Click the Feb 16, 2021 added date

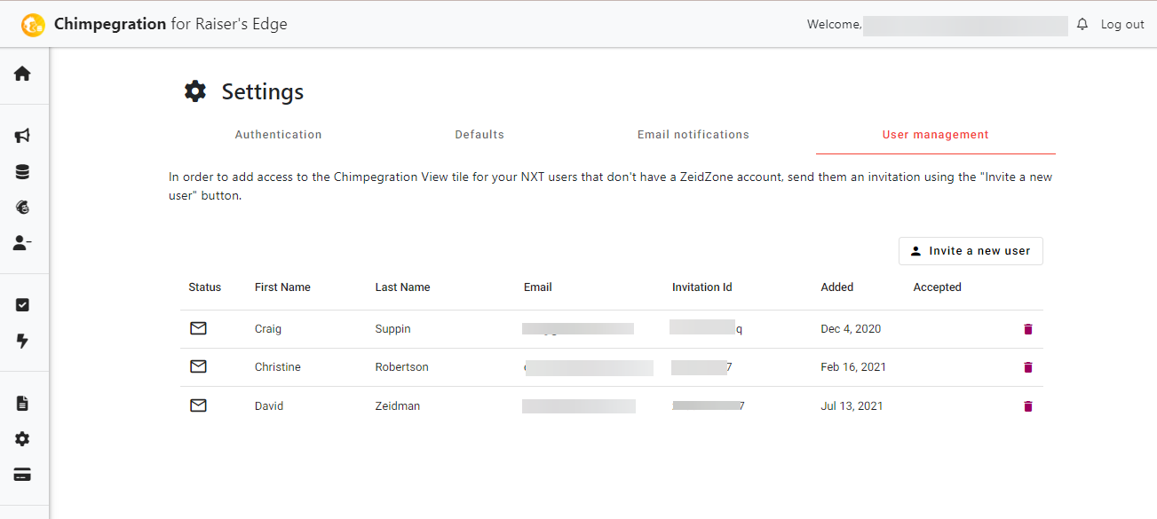point(854,367)
